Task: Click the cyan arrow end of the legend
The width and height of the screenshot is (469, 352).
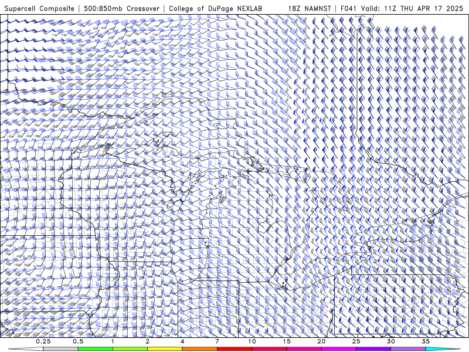Action: [x=443, y=349]
